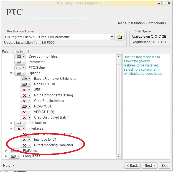
Task: Go back with the Back button
Action: point(132,166)
